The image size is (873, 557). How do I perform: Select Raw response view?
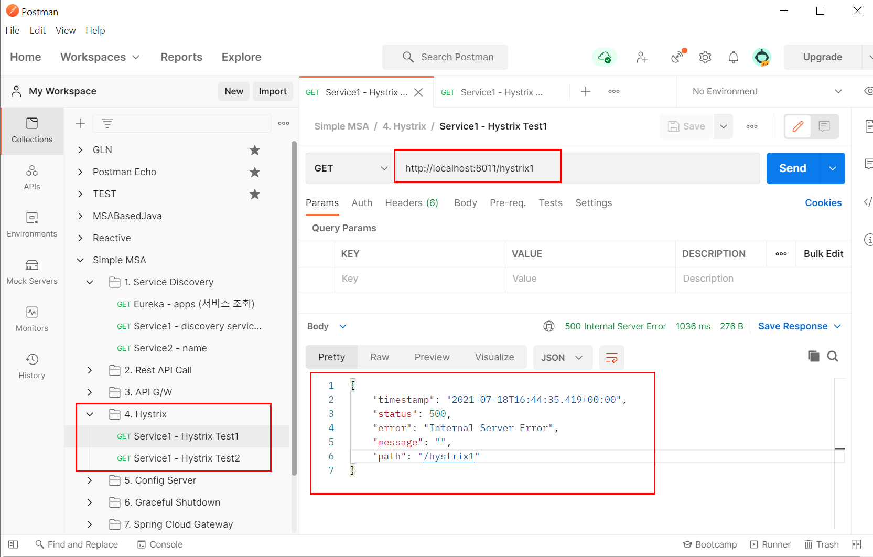(380, 357)
